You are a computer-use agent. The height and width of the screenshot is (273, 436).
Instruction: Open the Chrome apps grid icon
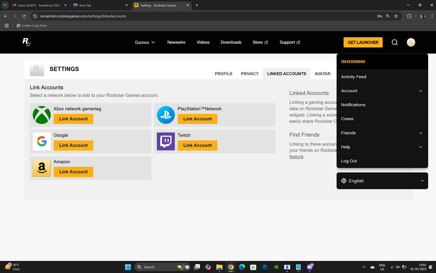(6, 26)
